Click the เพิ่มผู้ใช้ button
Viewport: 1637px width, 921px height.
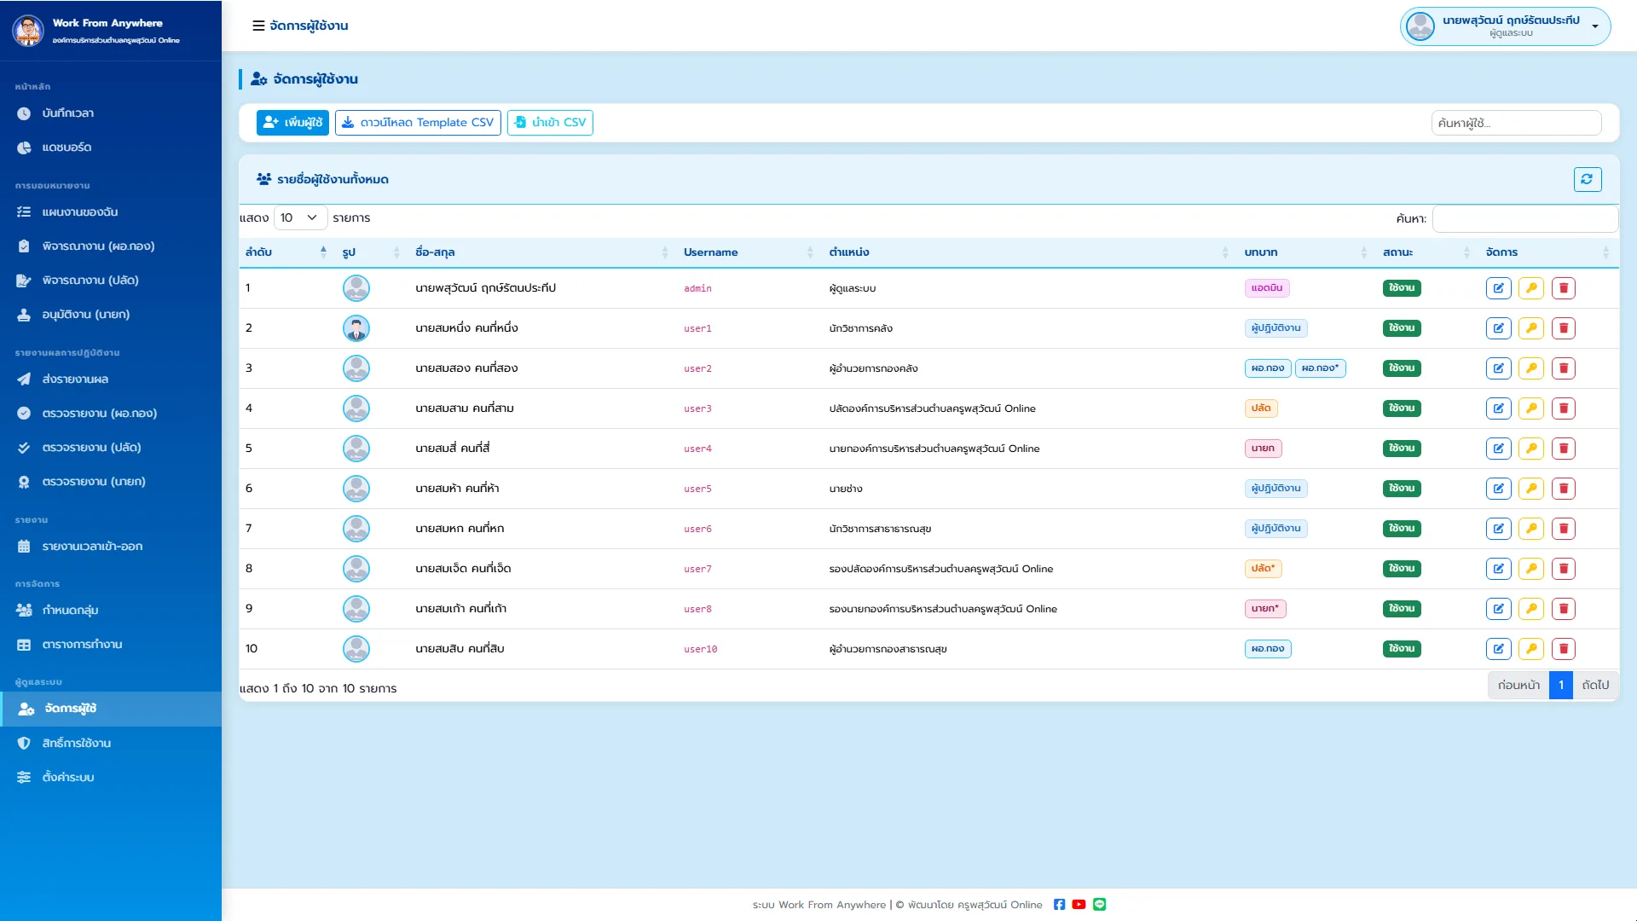(x=292, y=123)
